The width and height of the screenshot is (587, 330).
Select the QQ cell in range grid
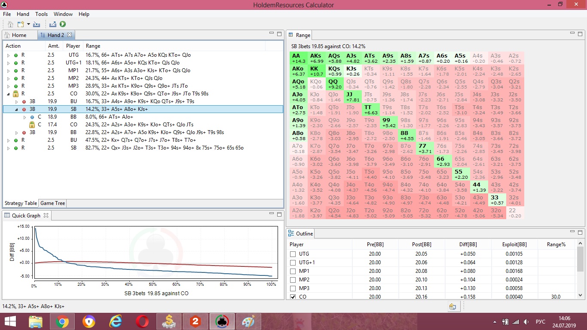[334, 84]
